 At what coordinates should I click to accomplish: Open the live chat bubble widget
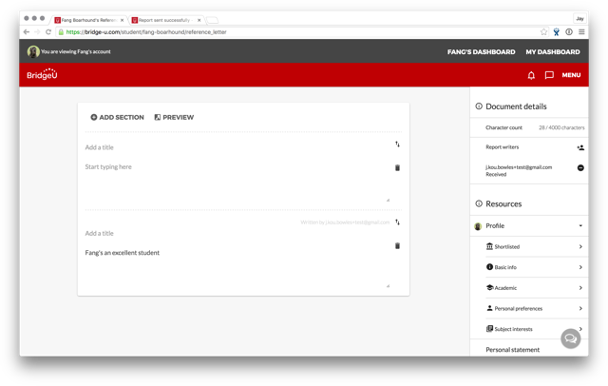[571, 338]
